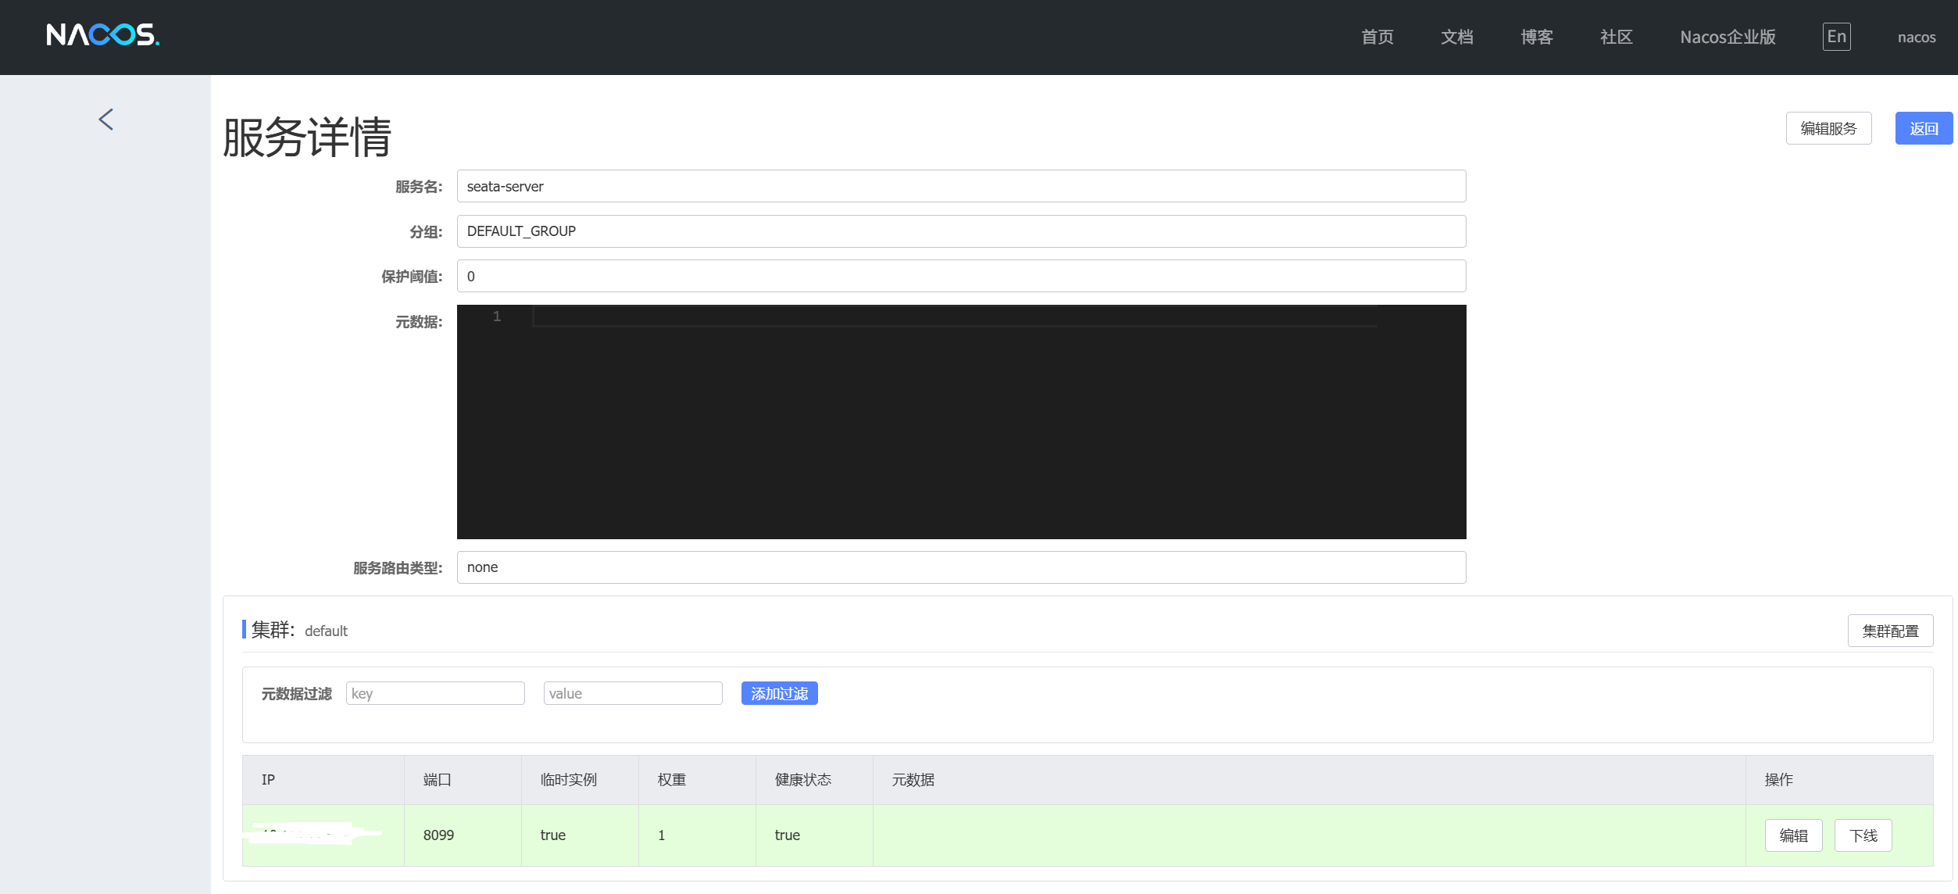Image resolution: width=1958 pixels, height=894 pixels.
Task: Open the 博客 menu item
Action: [x=1536, y=37]
